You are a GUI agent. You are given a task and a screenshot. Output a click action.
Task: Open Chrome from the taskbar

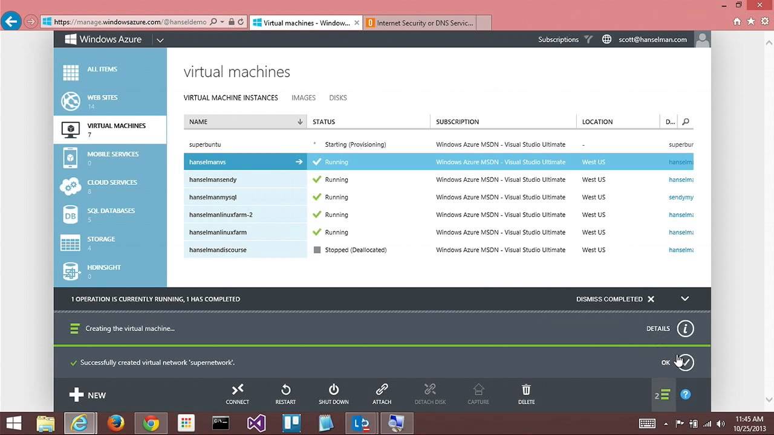[x=151, y=424]
